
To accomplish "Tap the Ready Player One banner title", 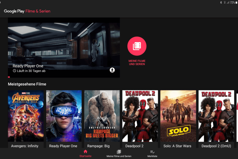I will pyautogui.click(x=28, y=66).
